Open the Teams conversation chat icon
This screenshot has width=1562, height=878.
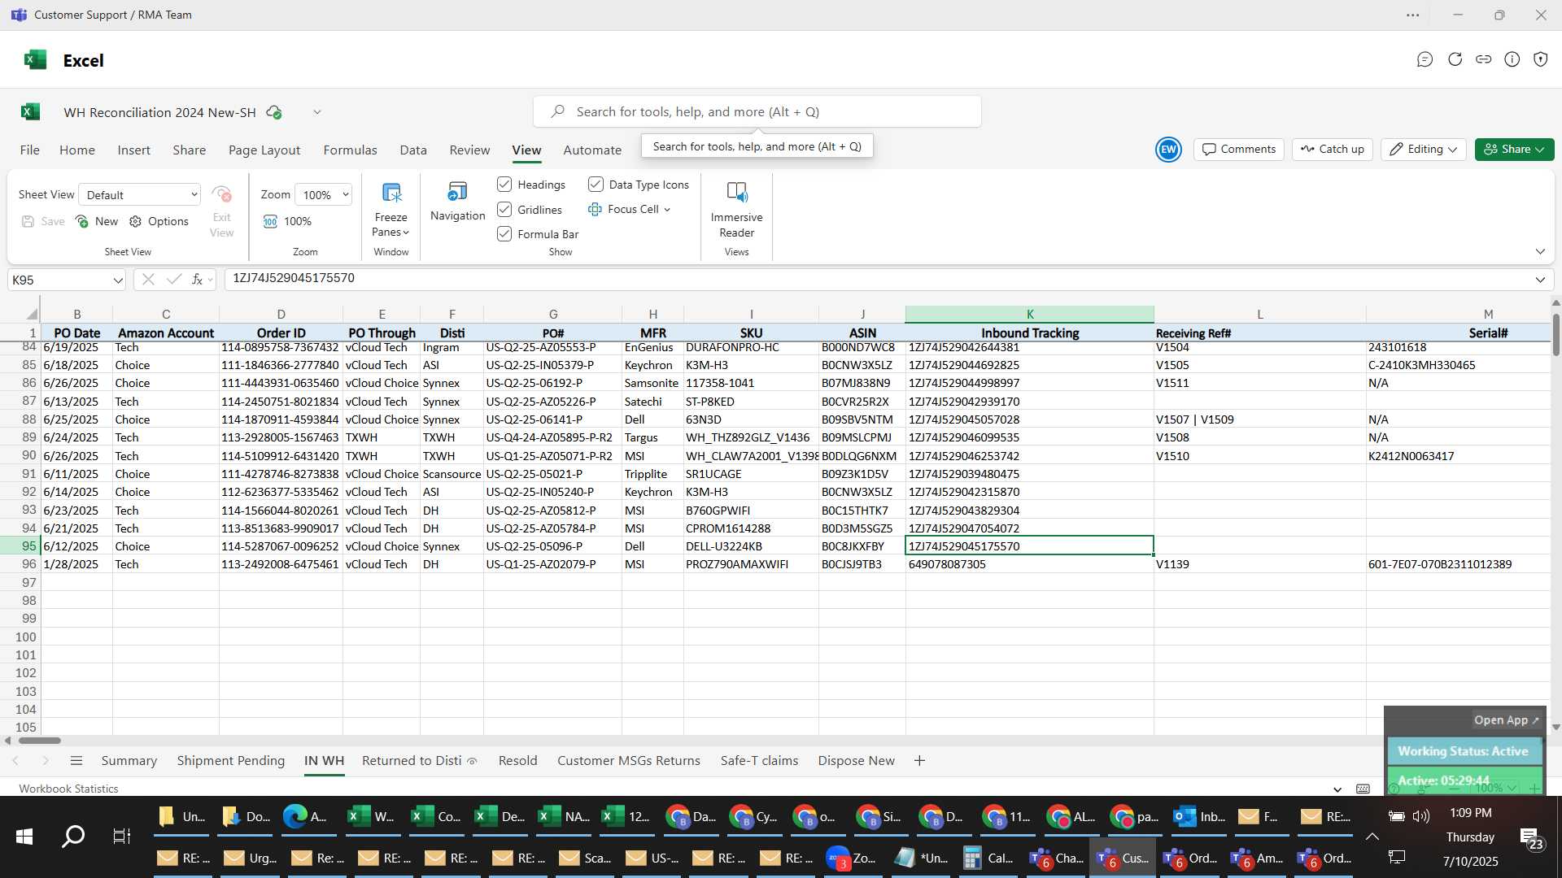pos(1425,59)
